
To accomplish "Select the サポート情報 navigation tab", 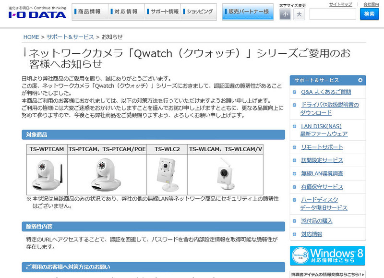I will (163, 12).
